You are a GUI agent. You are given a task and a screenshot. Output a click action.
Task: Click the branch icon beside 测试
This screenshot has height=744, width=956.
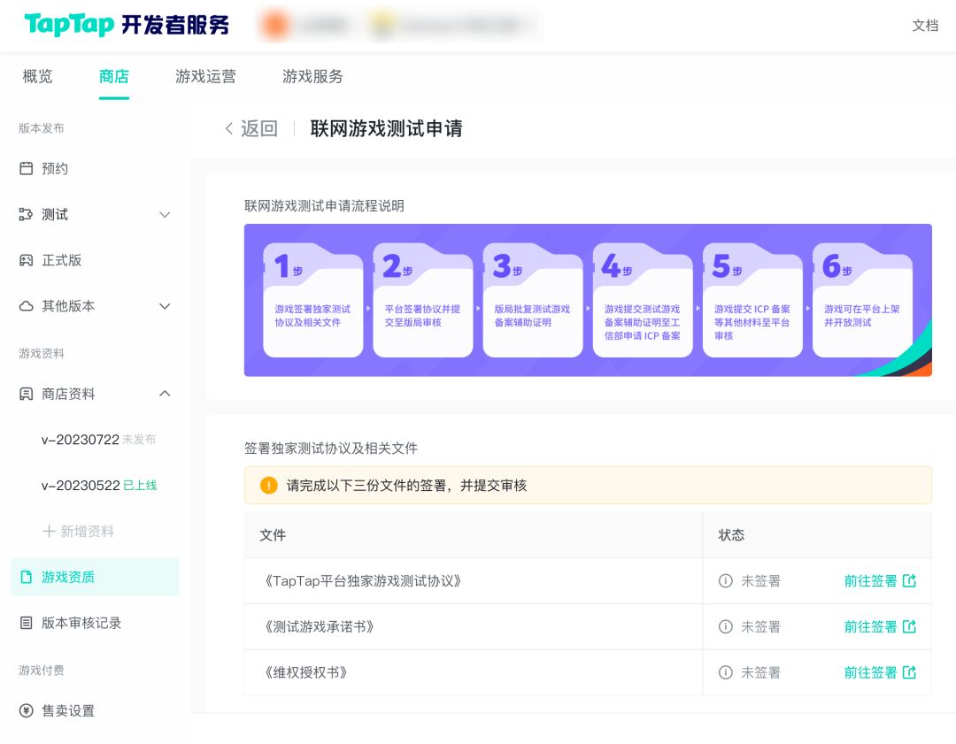coord(26,214)
